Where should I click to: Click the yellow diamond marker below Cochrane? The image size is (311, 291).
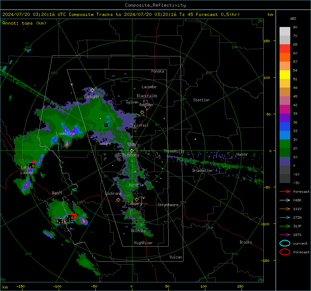pyautogui.click(x=119, y=200)
